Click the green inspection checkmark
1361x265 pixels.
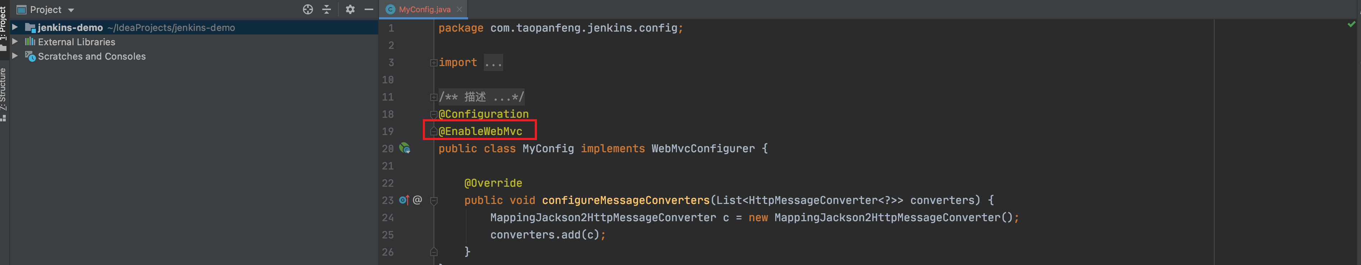(x=1351, y=24)
